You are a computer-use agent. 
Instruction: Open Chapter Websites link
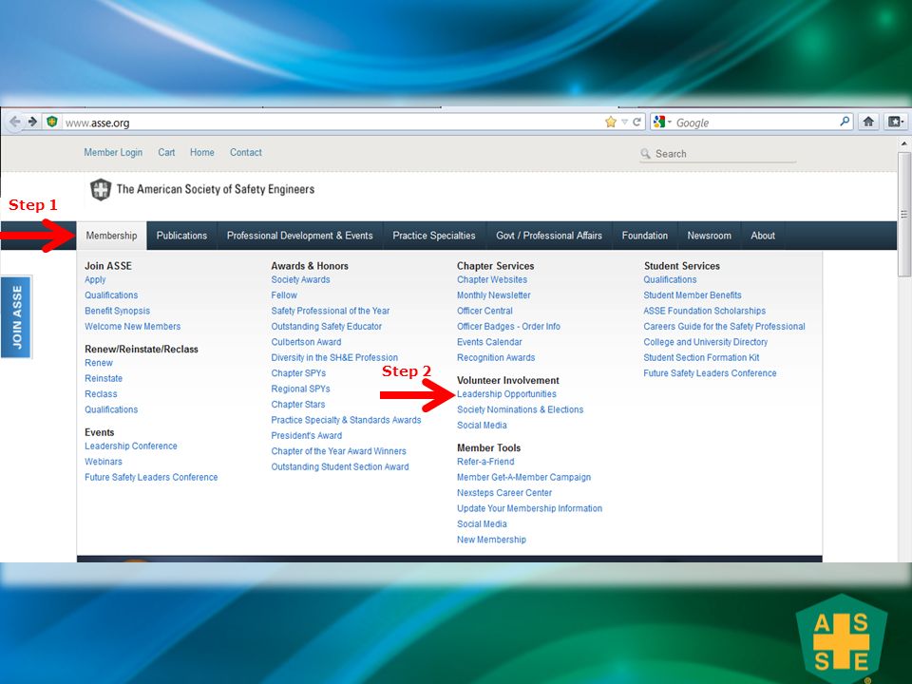click(x=492, y=279)
